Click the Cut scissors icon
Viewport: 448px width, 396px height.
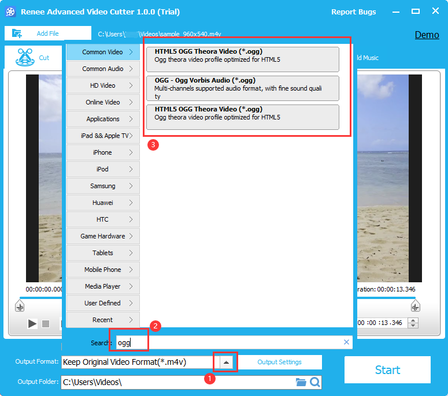click(x=24, y=57)
